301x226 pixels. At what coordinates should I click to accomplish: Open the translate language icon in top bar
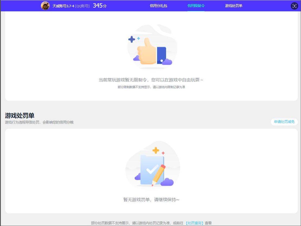294,5
